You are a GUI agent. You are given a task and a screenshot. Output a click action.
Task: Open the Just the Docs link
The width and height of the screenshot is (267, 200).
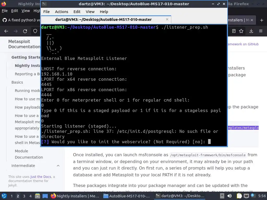pyautogui.click(x=41, y=177)
